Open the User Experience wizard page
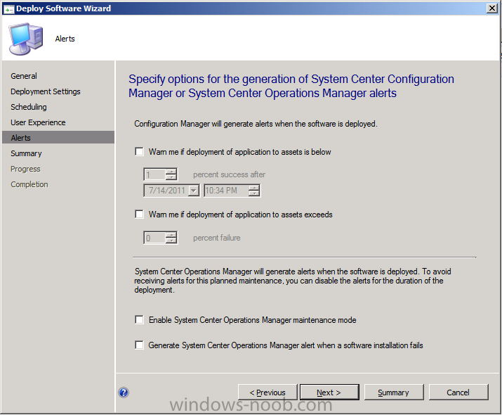Viewport: 502px width, 415px height. pos(38,122)
